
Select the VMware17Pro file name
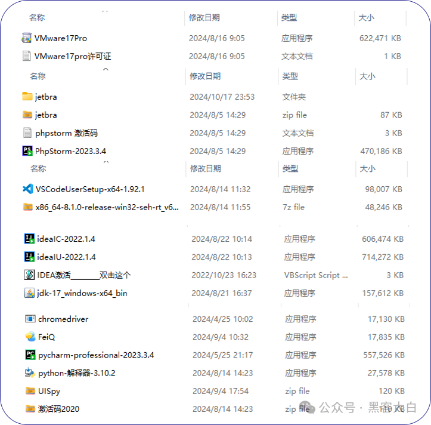[60, 38]
